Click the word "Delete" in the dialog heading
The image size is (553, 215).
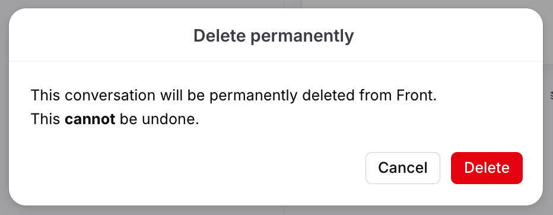tap(220, 36)
